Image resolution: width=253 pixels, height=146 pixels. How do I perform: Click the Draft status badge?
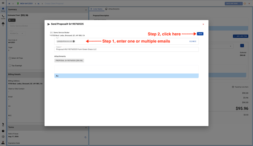coord(12,20)
